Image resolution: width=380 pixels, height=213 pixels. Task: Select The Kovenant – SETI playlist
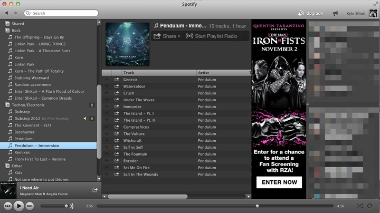pyautogui.click(x=33, y=125)
